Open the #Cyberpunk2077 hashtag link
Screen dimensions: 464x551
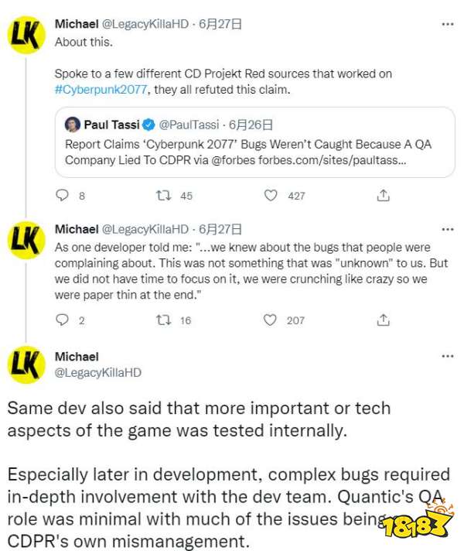101,90
